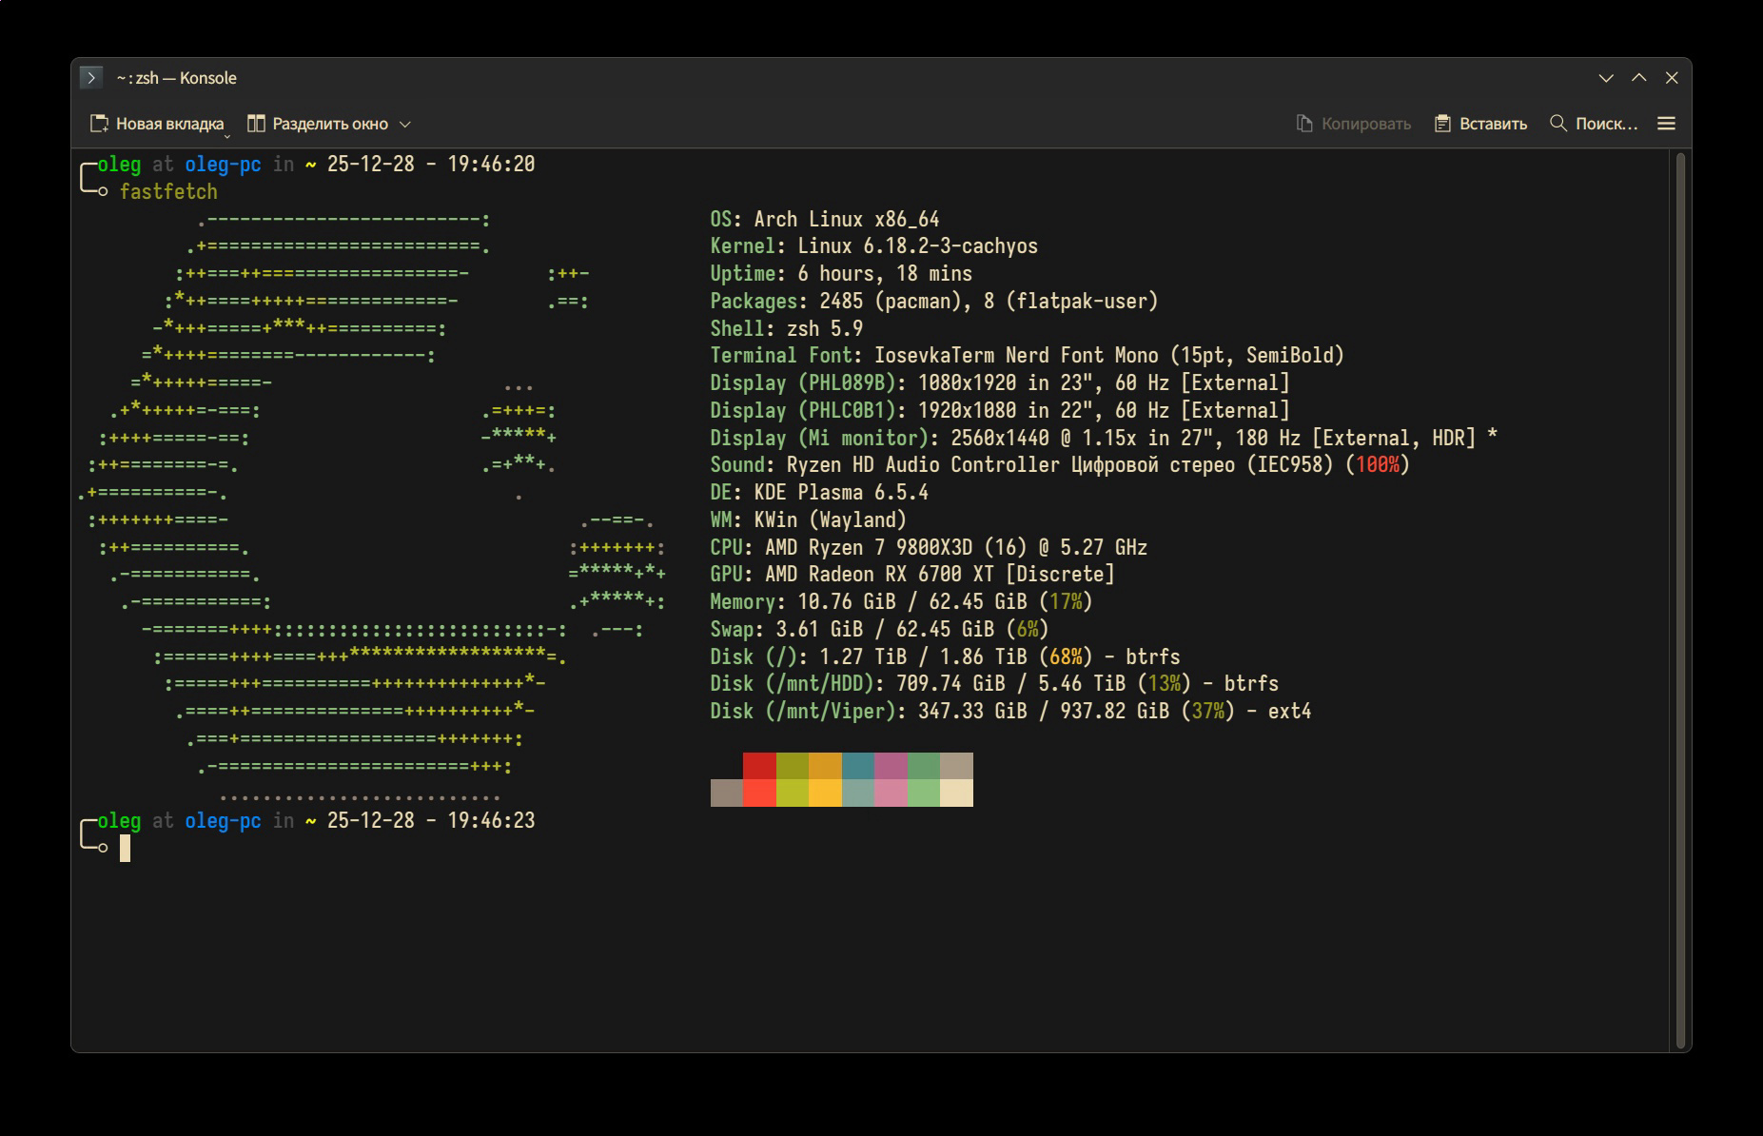Click the "Disk (/)" btrfs line

pyautogui.click(x=945, y=656)
